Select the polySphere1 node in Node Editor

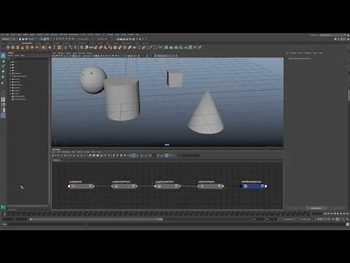81,186
